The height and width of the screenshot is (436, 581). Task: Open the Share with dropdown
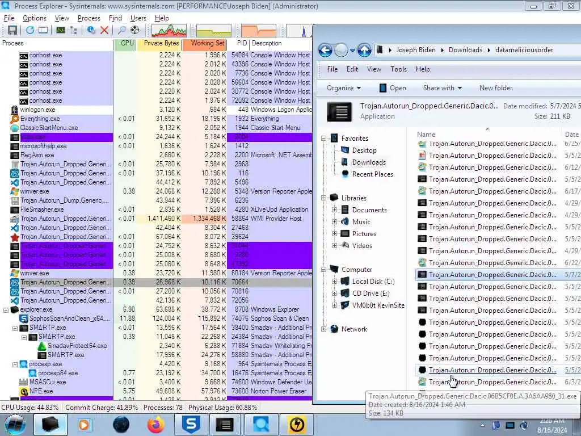(x=443, y=88)
